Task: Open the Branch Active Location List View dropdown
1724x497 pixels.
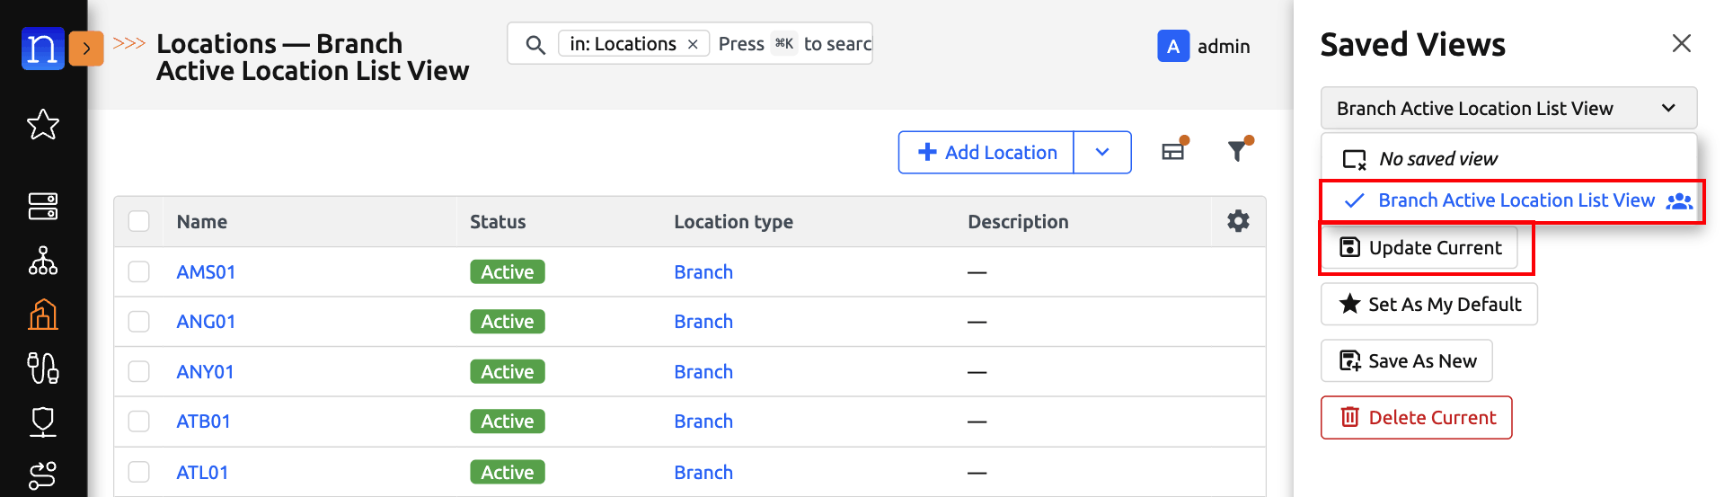Action: [x=1507, y=108]
